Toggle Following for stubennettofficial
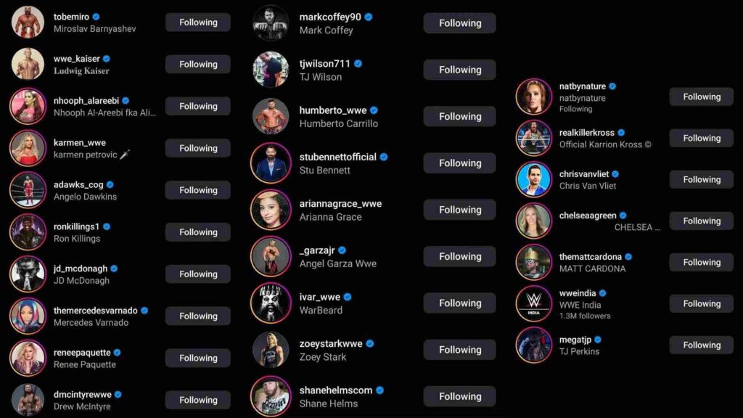 (x=459, y=163)
